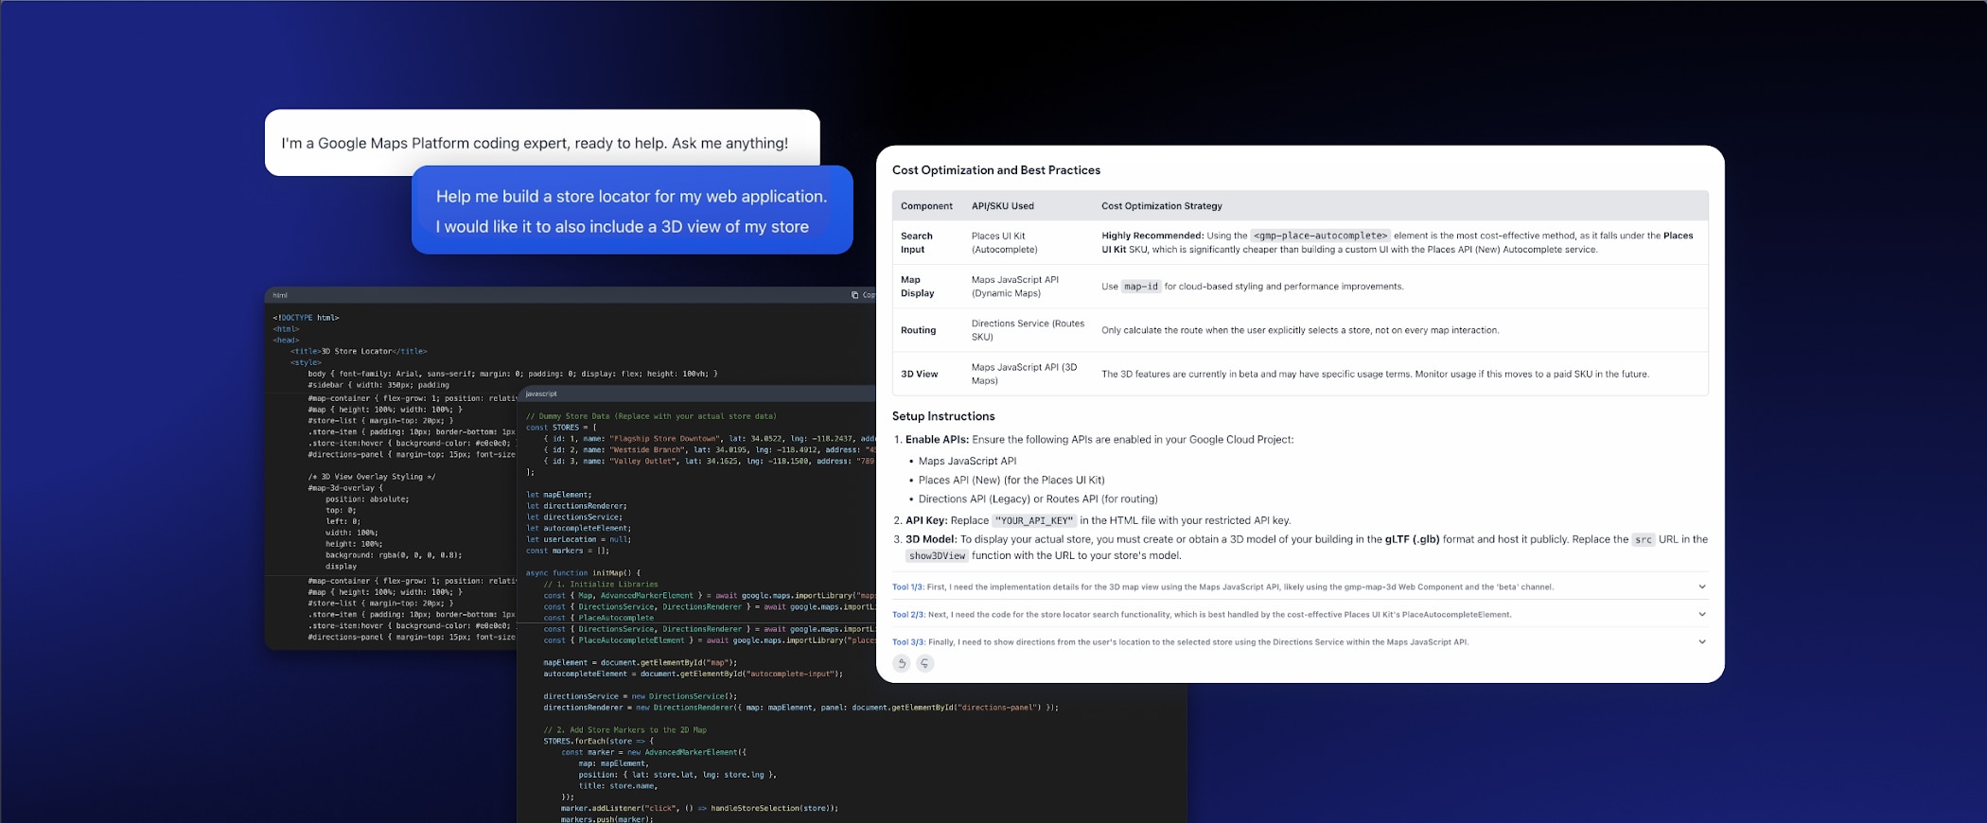Select the Routing row label

(x=918, y=330)
